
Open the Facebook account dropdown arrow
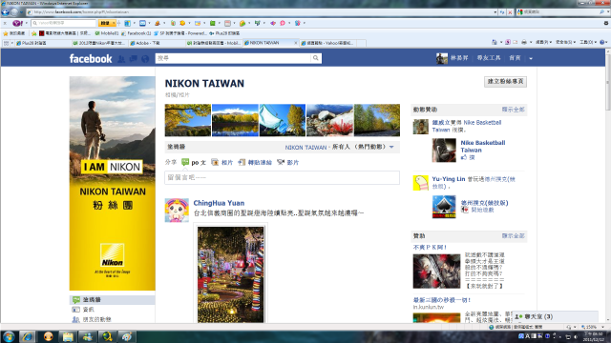click(531, 59)
